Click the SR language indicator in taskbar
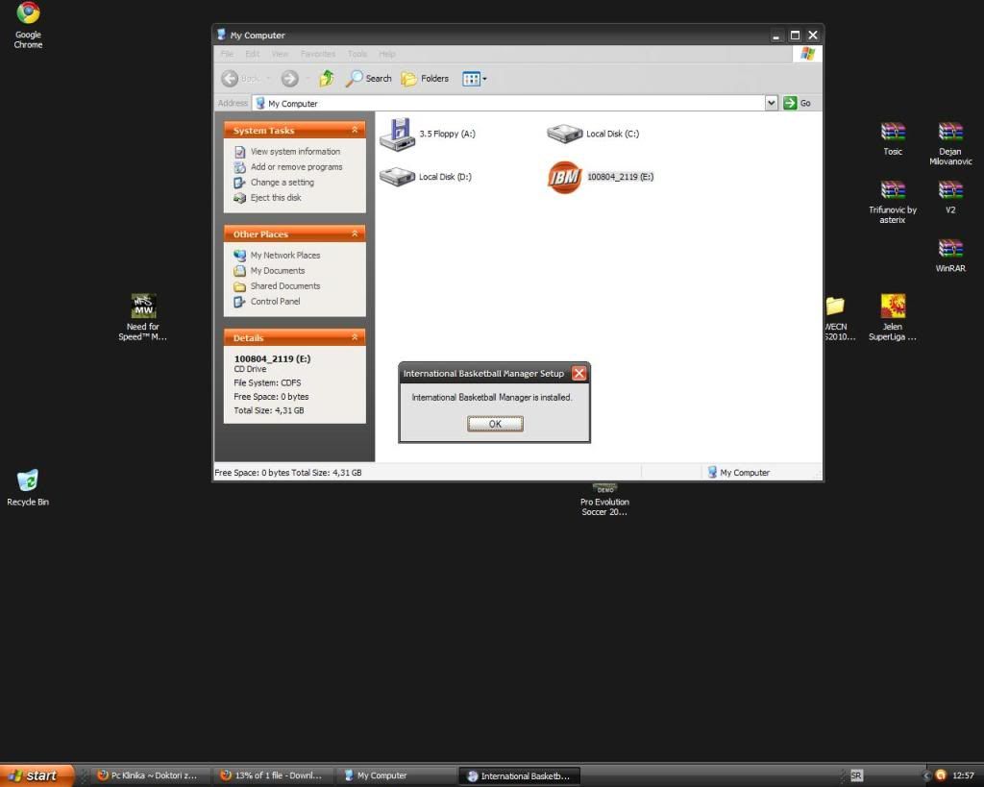The image size is (984, 787). point(856,775)
